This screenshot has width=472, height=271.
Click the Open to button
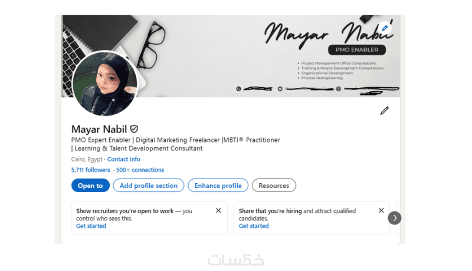tap(90, 186)
